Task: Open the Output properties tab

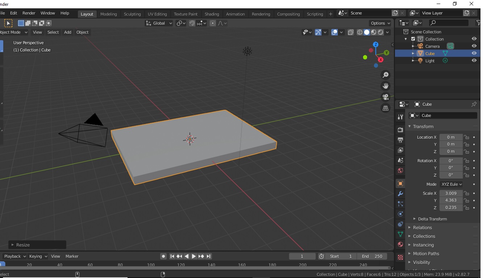Action: click(x=400, y=140)
